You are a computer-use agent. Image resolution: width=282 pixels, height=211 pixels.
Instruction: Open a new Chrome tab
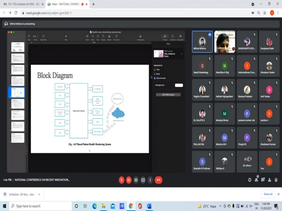93,4
